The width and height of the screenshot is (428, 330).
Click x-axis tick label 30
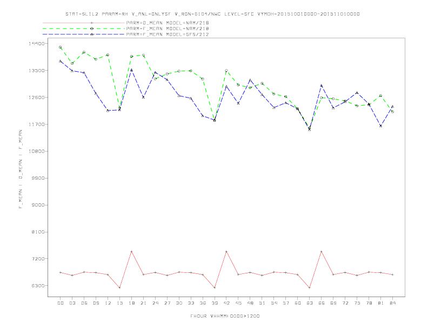179,303
